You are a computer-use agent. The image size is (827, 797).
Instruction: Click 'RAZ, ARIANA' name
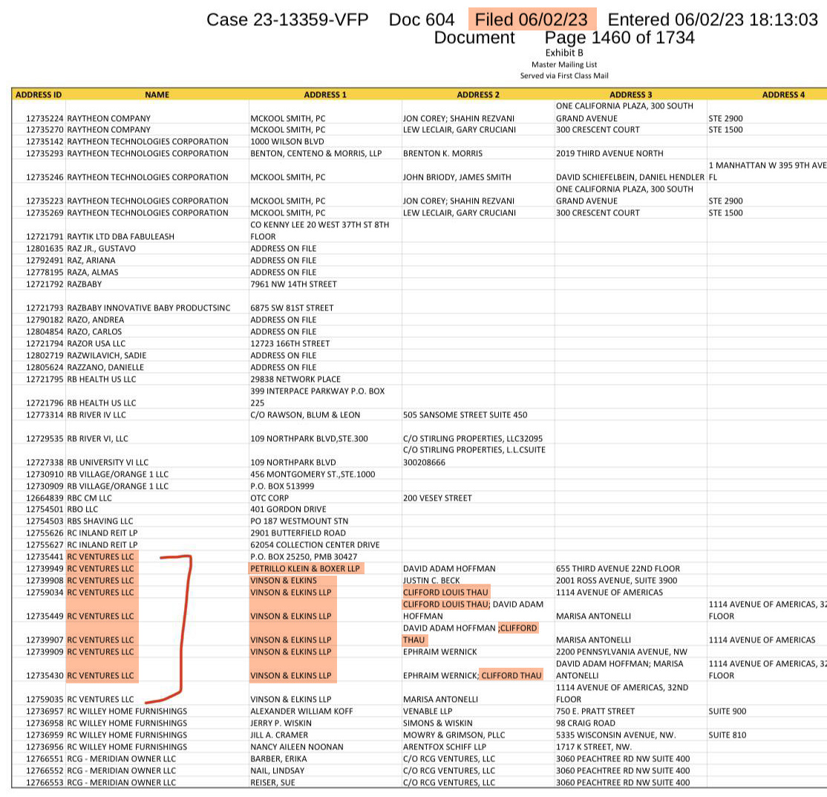pyautogui.click(x=91, y=260)
